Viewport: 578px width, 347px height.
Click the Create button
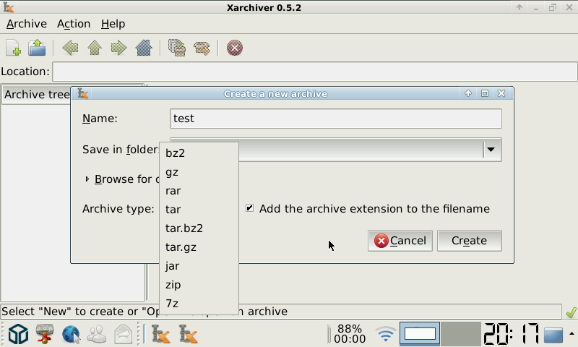click(469, 241)
